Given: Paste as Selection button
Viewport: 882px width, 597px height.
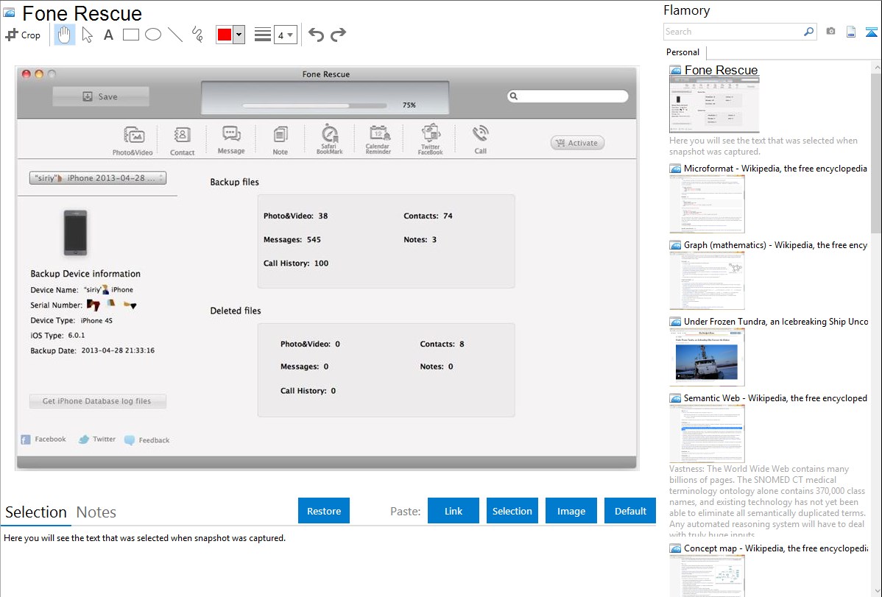Looking at the screenshot, I should 512,511.
